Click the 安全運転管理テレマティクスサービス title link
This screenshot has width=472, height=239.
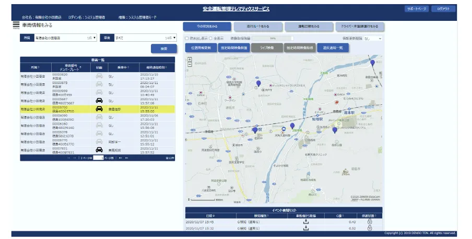point(236,9)
